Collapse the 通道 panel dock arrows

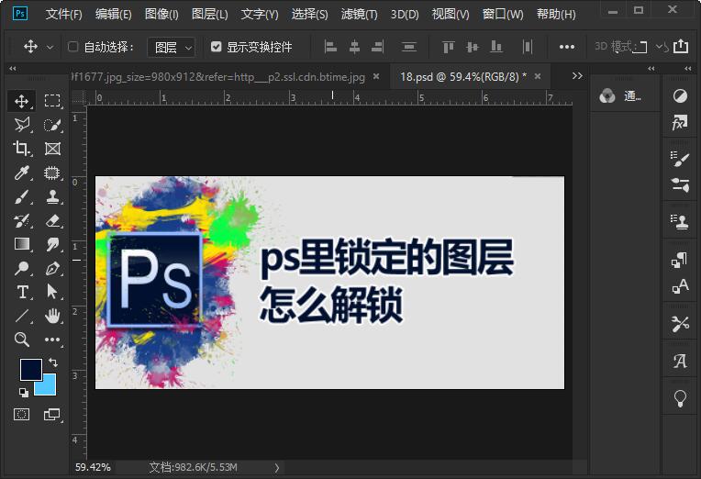[x=651, y=69]
